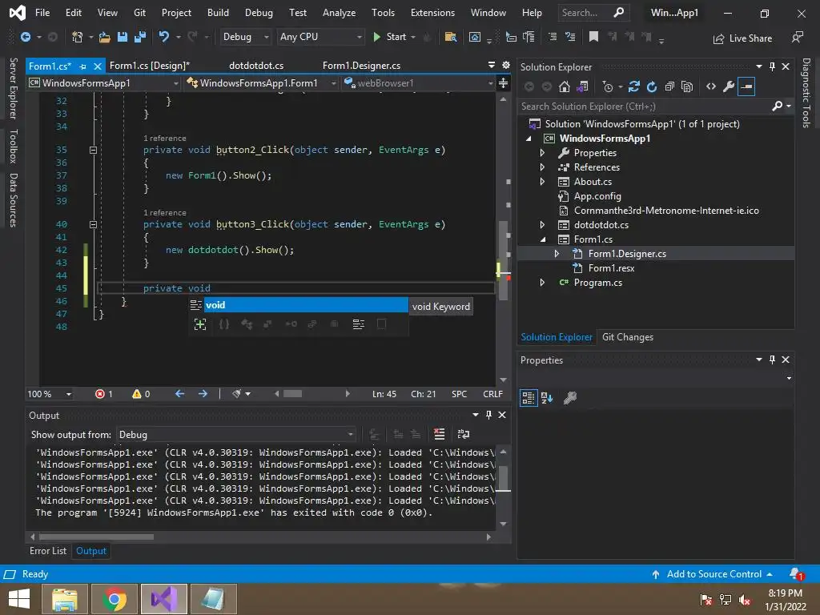Open Properties wrench icon in Solution Explorer toolbar
Image resolution: width=820 pixels, height=615 pixels.
[x=729, y=86]
